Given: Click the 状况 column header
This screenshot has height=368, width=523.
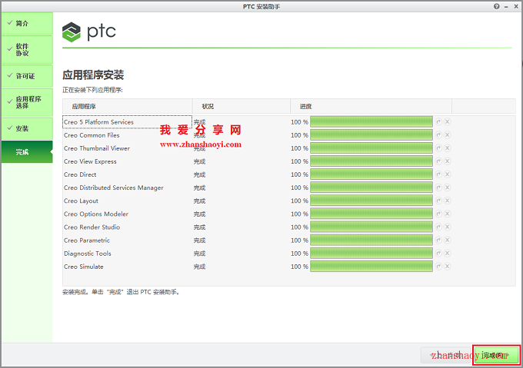Looking at the screenshot, I should [x=242, y=106].
